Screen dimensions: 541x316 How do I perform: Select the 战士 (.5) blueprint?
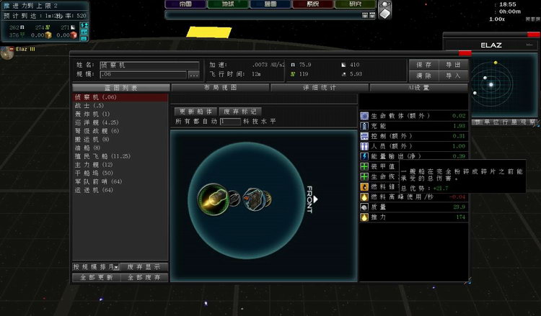click(x=120, y=106)
